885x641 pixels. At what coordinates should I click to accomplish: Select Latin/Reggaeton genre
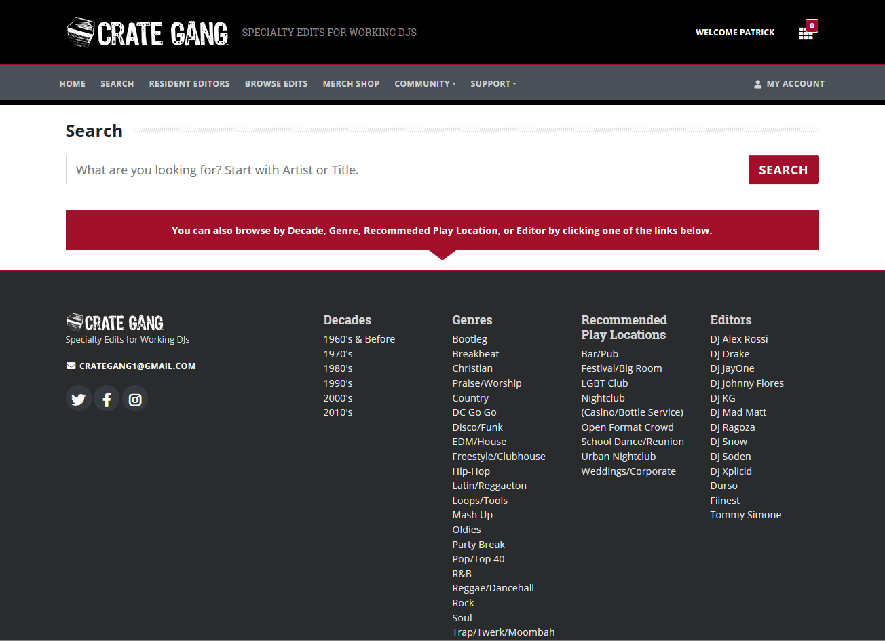coord(489,486)
